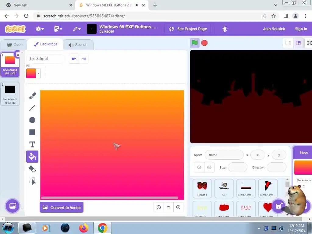Select the Windows 98.EXE Buttons browser tab
This screenshot has width=312, height=234.
(x=108, y=5)
